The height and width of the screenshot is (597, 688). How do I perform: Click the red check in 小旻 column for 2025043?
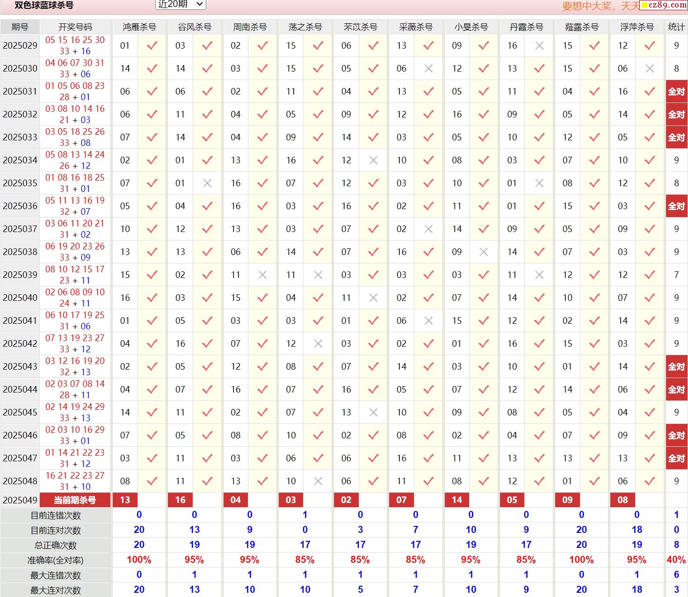(484, 367)
